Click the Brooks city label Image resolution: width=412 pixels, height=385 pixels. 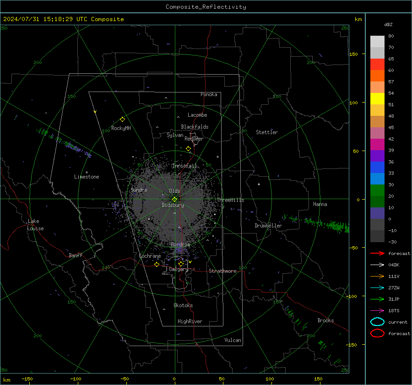tap(325, 320)
